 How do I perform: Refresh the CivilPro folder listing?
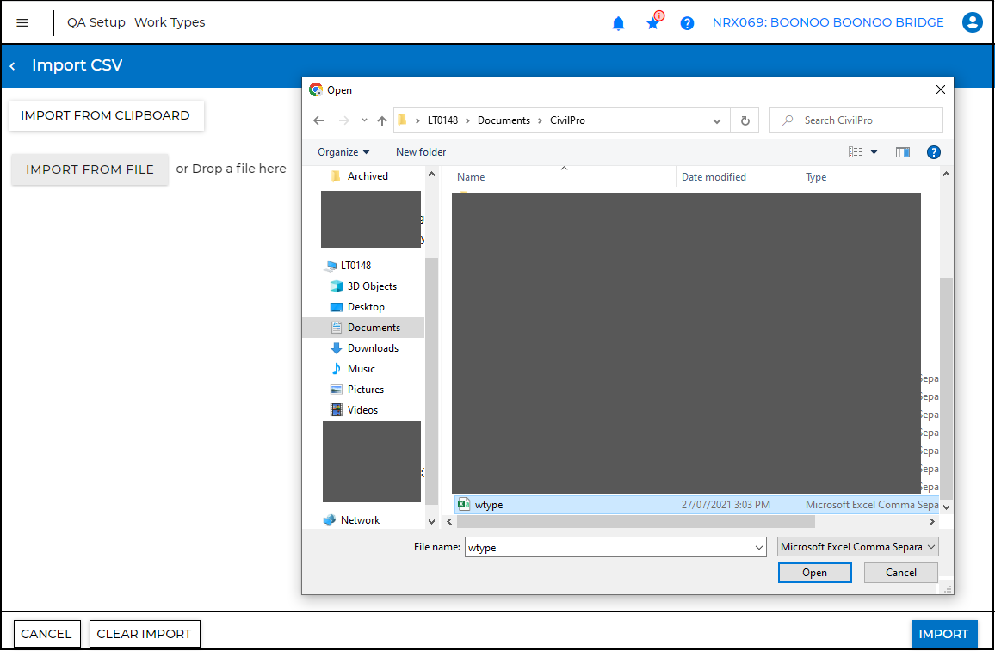point(745,120)
